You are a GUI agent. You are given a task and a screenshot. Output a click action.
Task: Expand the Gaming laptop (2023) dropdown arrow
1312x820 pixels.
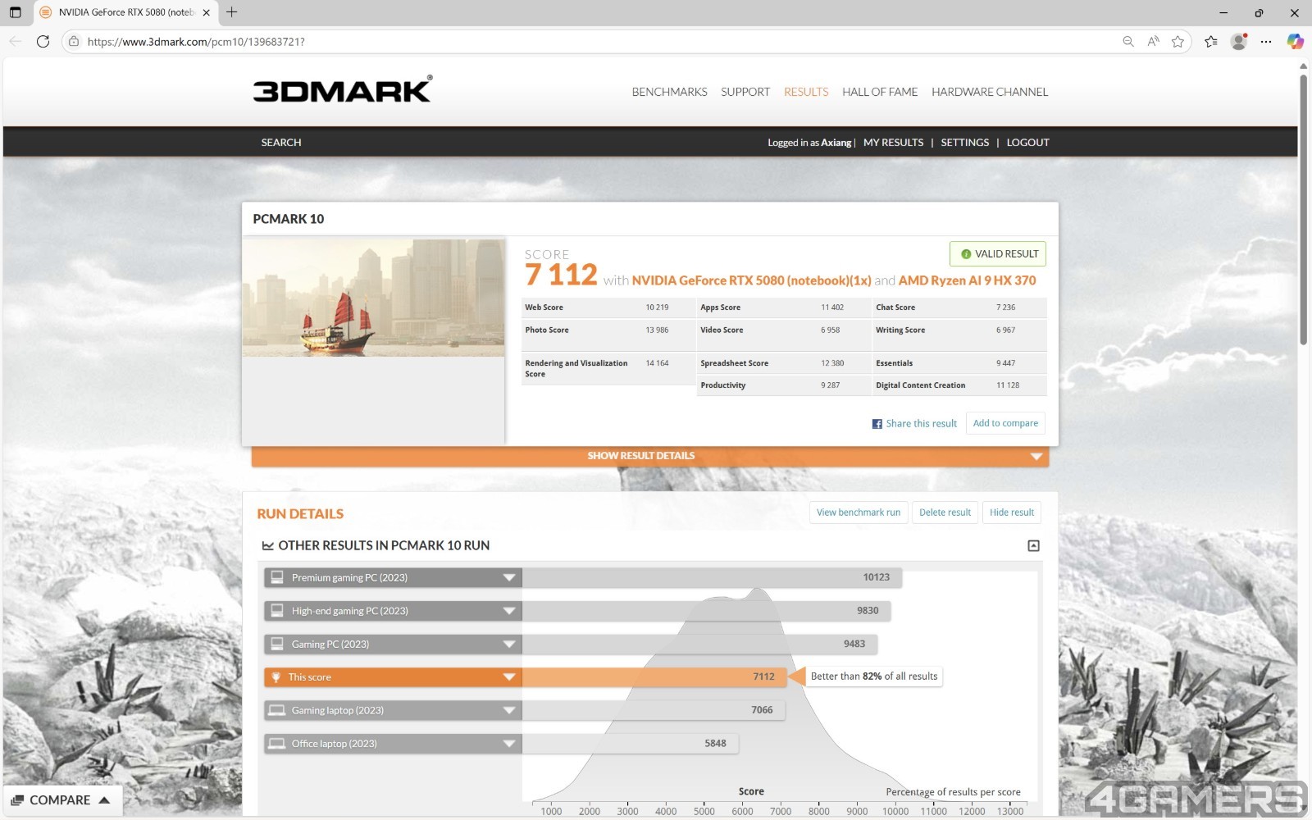point(509,710)
